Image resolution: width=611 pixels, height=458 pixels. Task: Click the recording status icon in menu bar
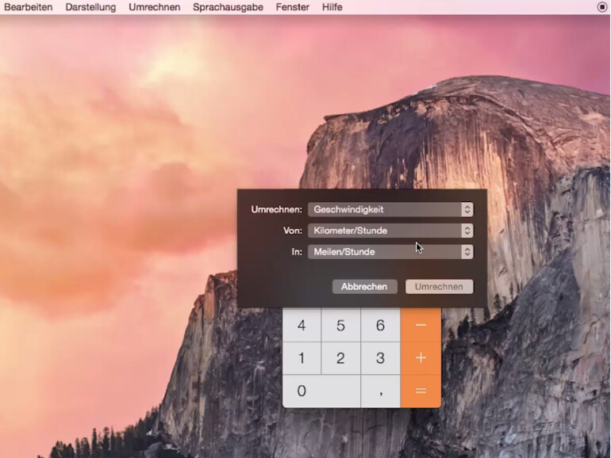602,7
